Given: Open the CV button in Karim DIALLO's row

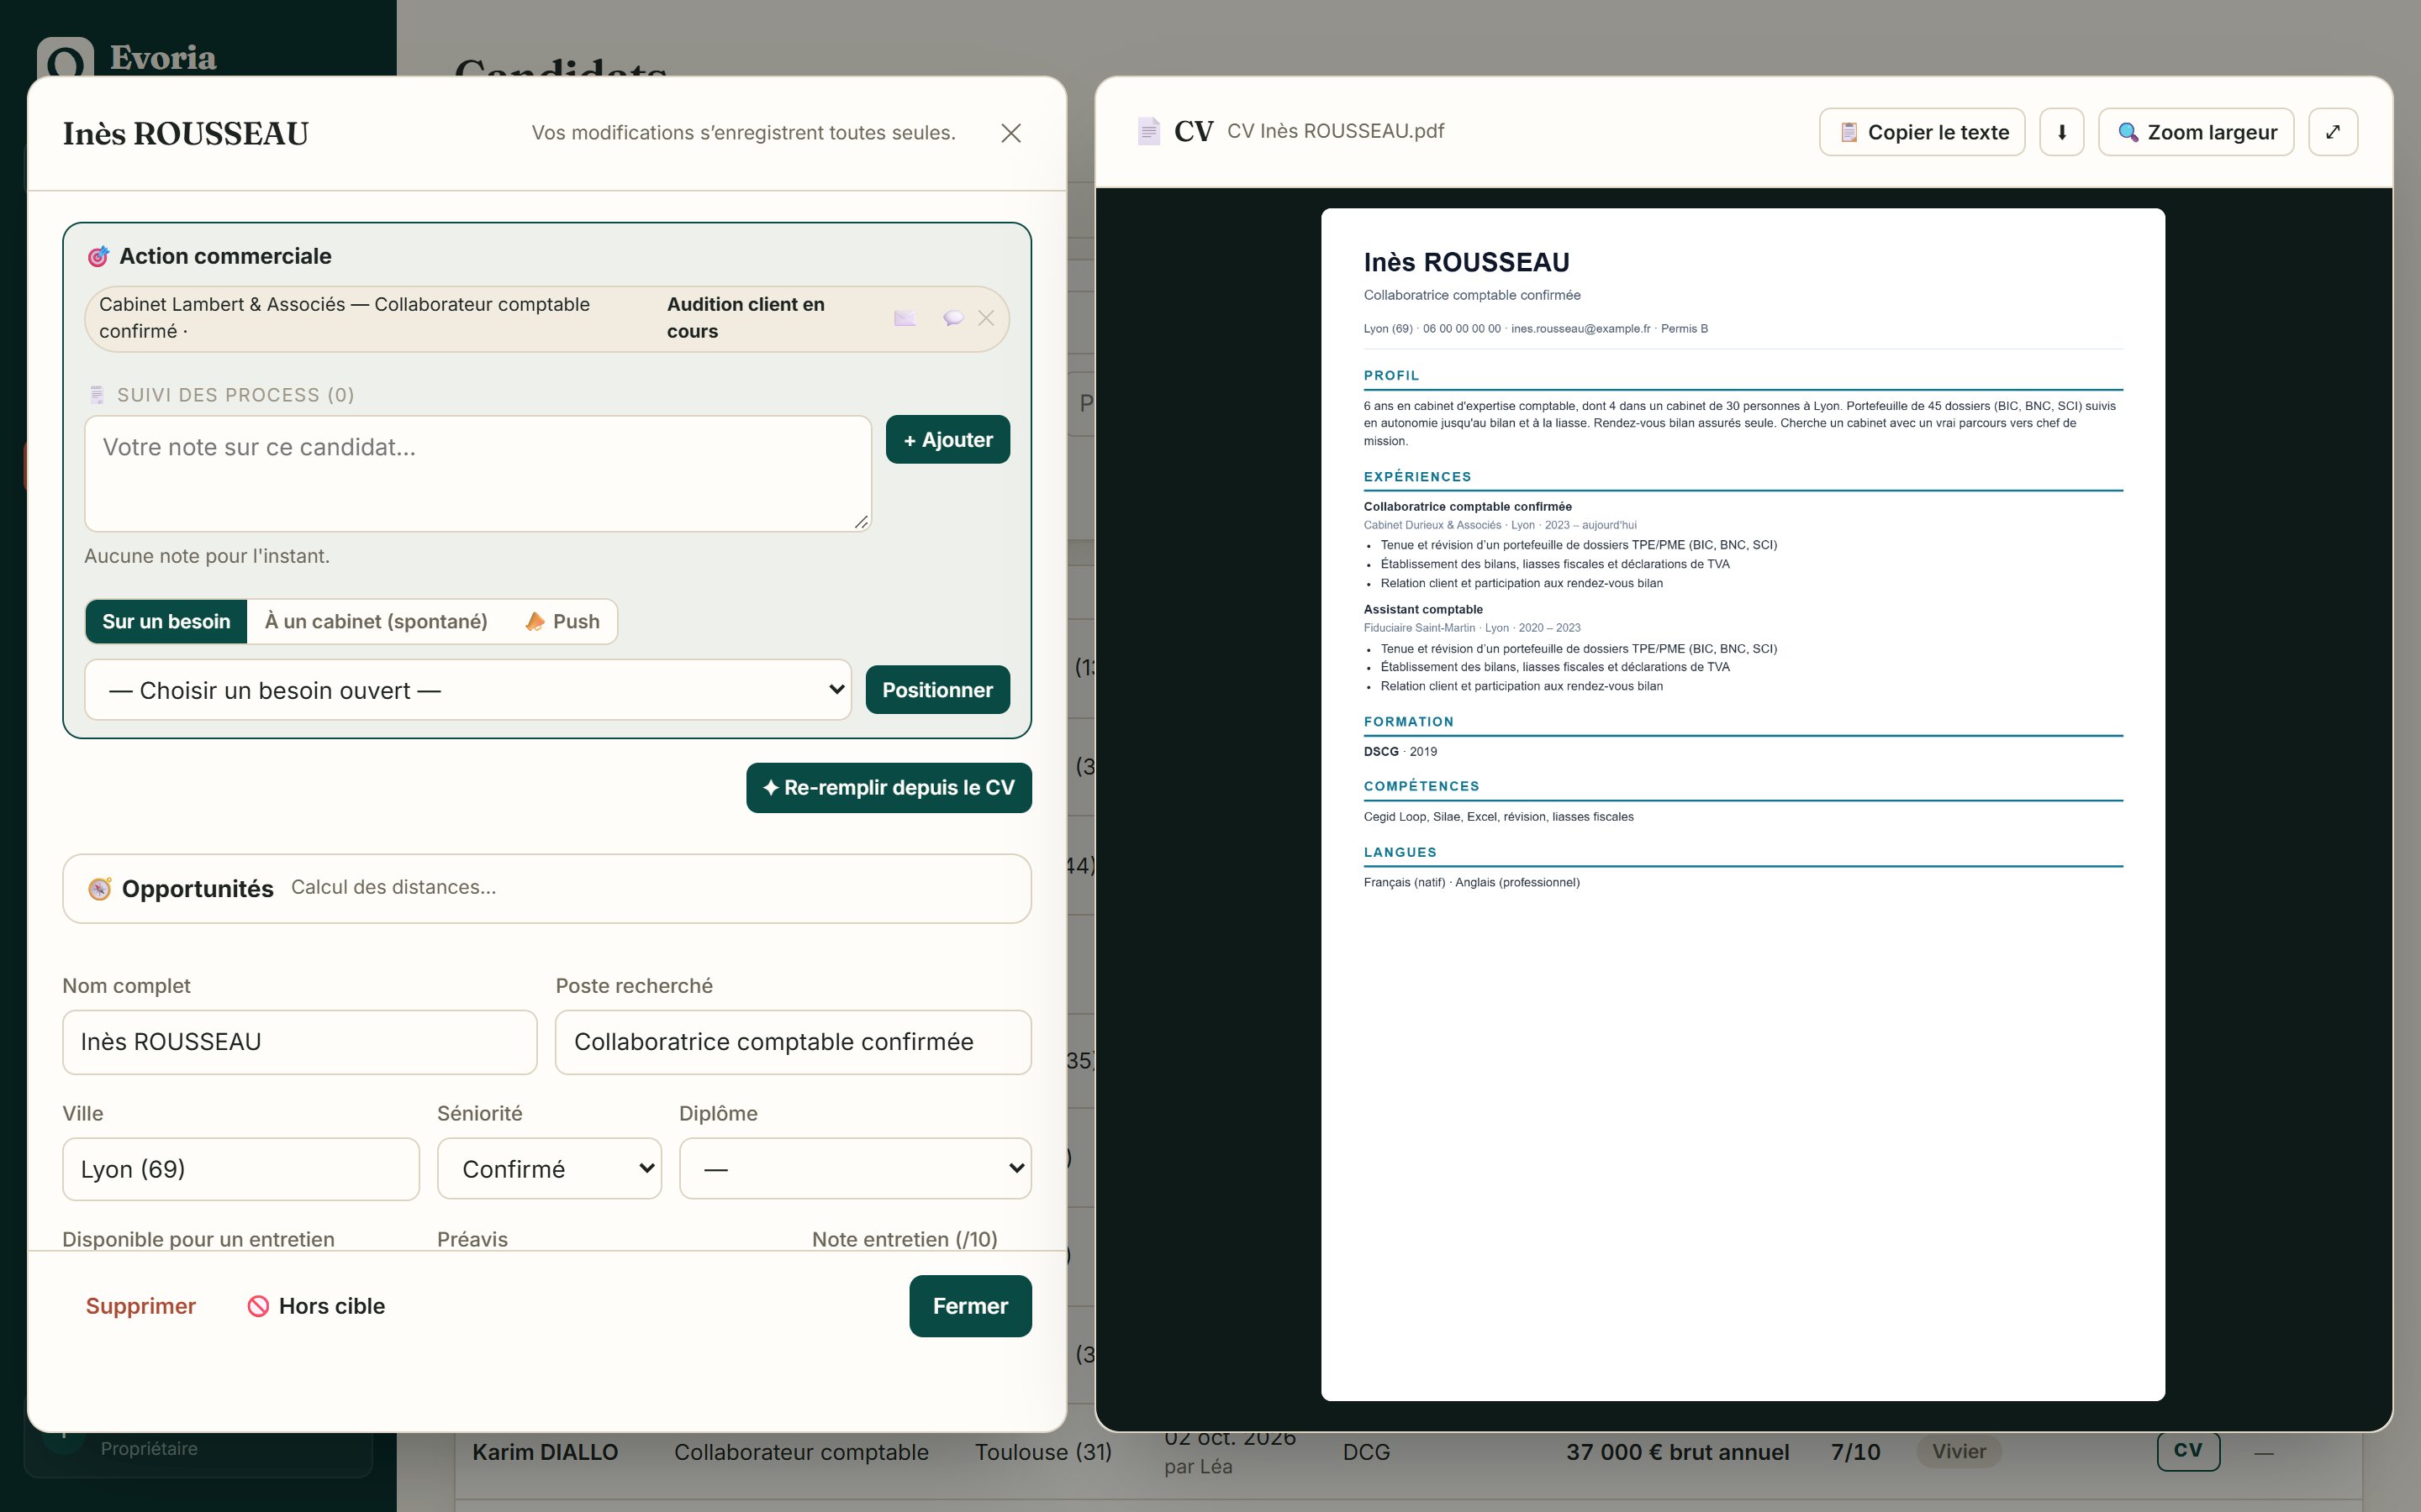Looking at the screenshot, I should click(x=2188, y=1450).
